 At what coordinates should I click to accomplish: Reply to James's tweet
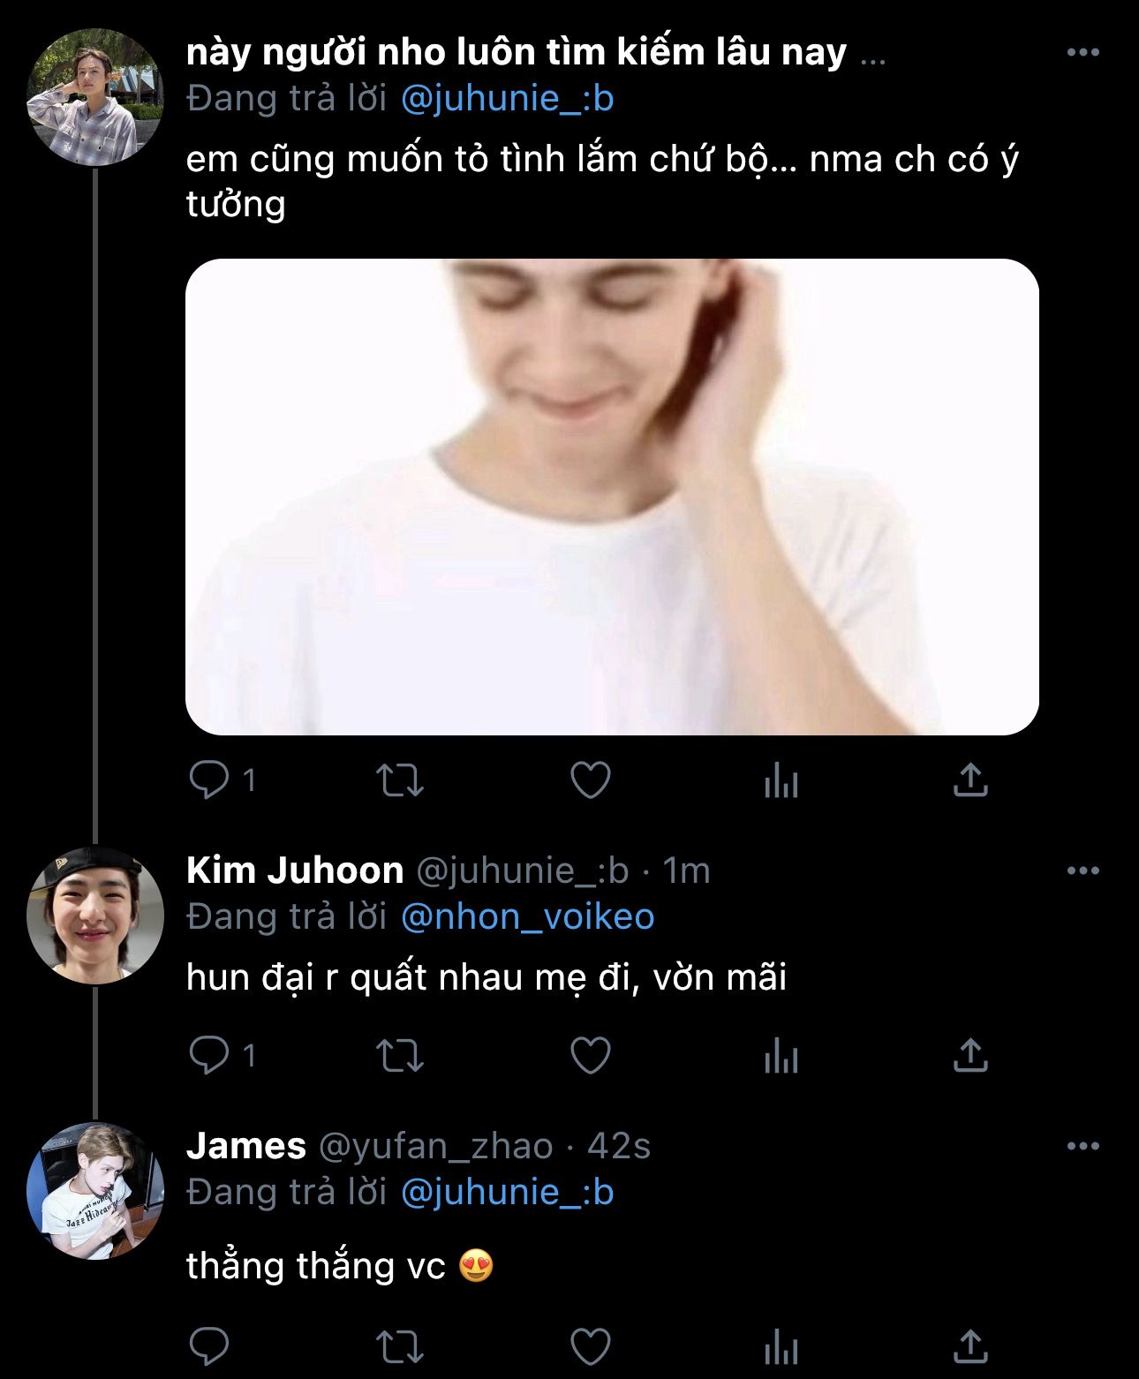(x=209, y=1347)
